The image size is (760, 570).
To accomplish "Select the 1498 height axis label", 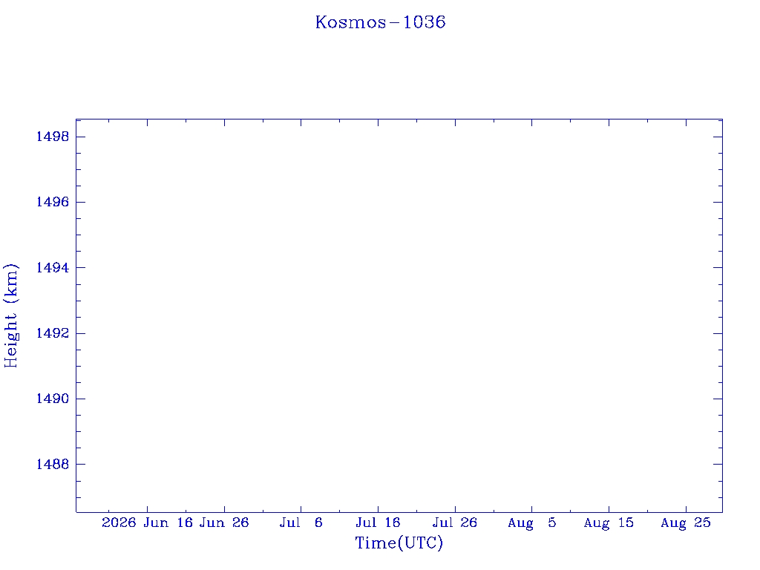I will click(x=53, y=137).
